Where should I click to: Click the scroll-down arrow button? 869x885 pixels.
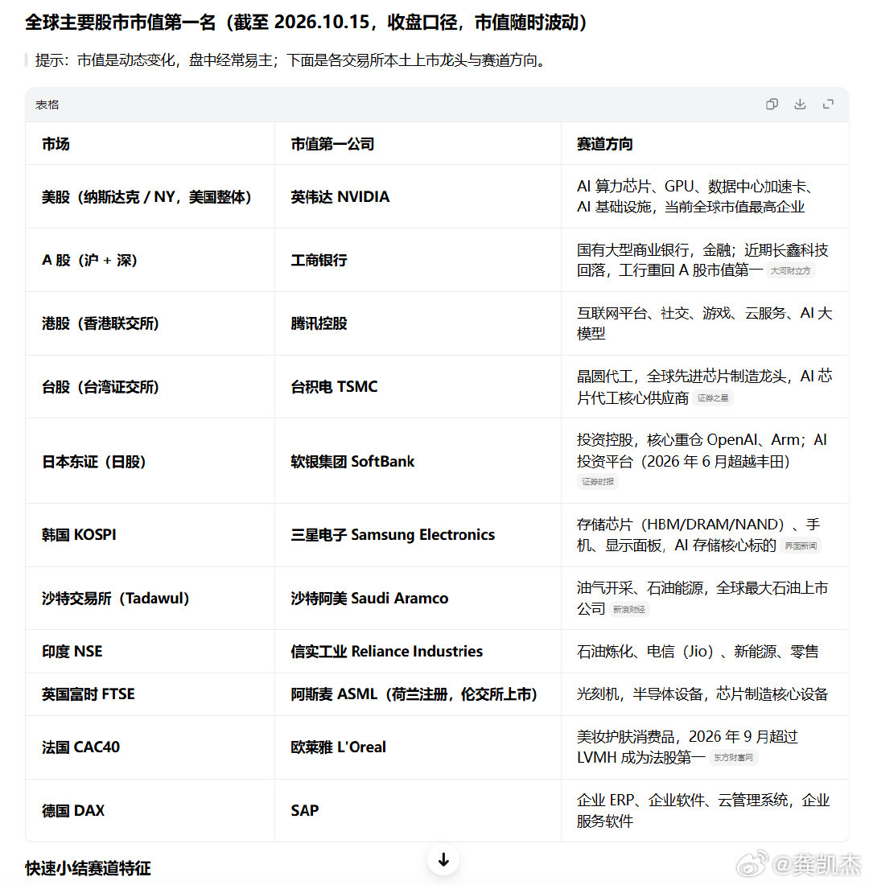[x=444, y=859]
